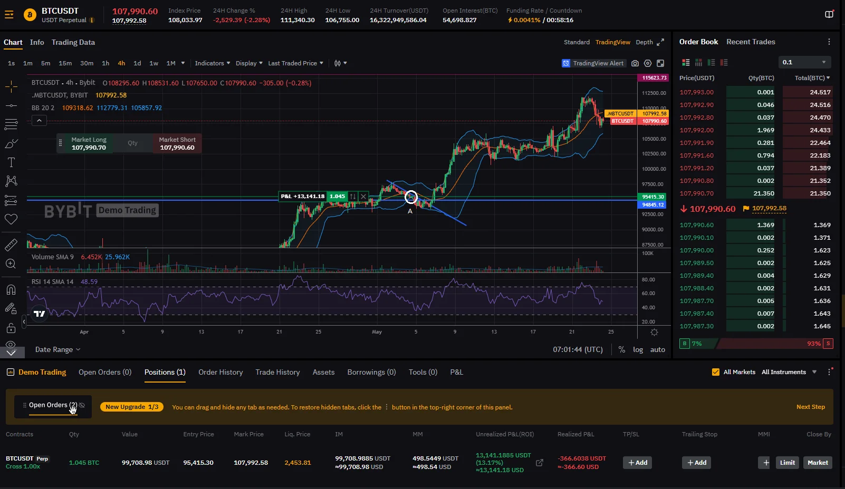The height and width of the screenshot is (489, 845).
Task: Click the magnet mode tool icon
Action: point(11,290)
